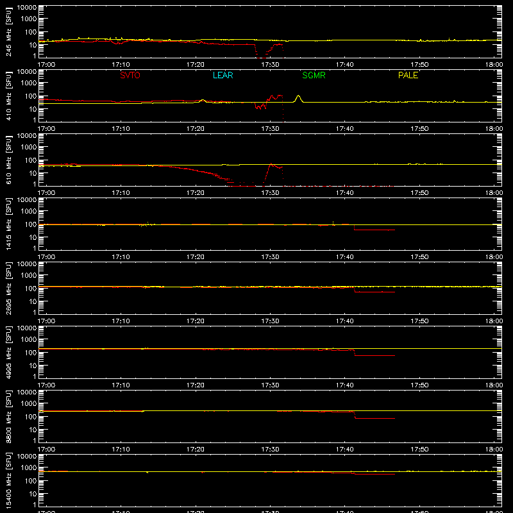The image size is (513, 513).
Task: Click the 17:20 tick label under 4995 MHz plot
Action: point(196,385)
